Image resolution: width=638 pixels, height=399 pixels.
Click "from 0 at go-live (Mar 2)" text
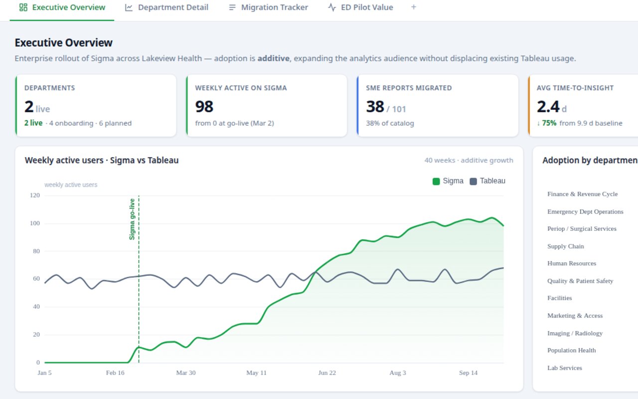pos(234,123)
